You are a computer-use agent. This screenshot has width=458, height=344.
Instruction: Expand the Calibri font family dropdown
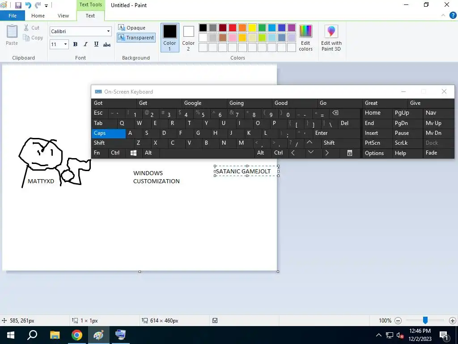coord(108,31)
